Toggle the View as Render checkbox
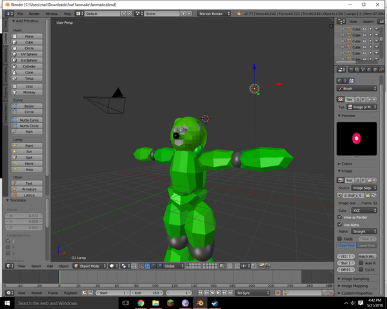The image size is (387, 309). [341, 218]
